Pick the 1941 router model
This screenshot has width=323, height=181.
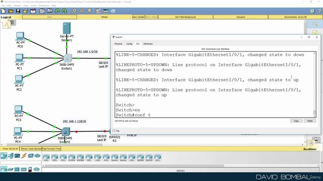click(46, 157)
